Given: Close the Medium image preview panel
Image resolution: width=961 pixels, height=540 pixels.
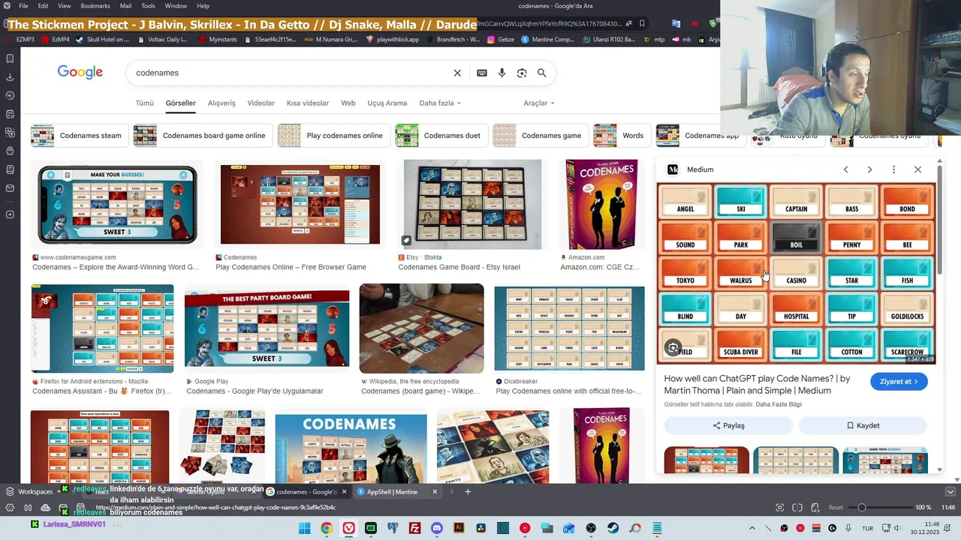Looking at the screenshot, I should point(917,169).
